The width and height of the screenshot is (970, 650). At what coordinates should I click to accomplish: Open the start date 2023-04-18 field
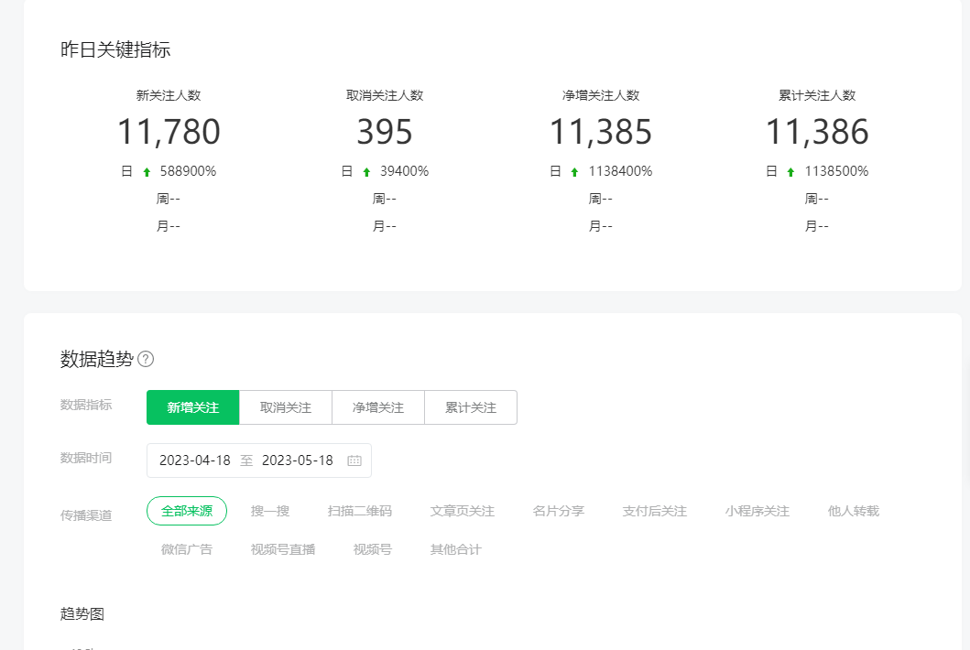coord(195,460)
